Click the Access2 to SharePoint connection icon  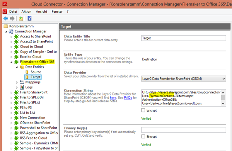16,42
